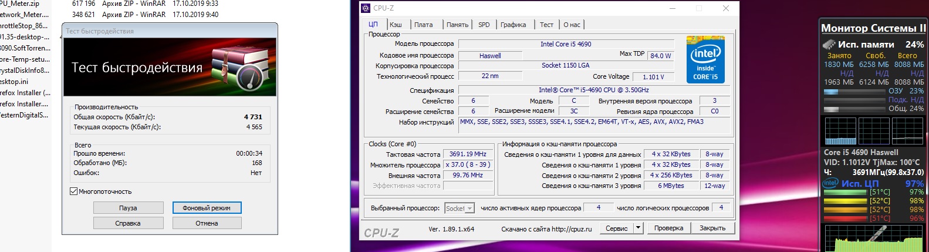Click the Пауза button in the WinRAR benchmark

click(128, 208)
